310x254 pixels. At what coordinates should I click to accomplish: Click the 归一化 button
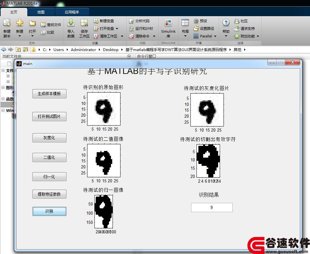[49, 177]
